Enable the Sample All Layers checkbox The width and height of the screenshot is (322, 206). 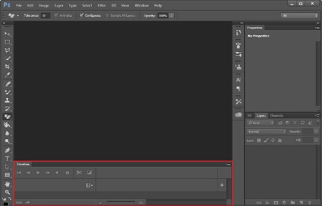pyautogui.click(x=107, y=16)
